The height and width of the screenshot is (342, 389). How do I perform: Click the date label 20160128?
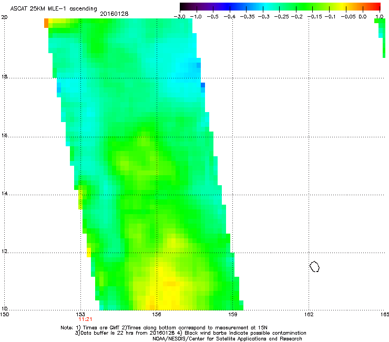114,14
